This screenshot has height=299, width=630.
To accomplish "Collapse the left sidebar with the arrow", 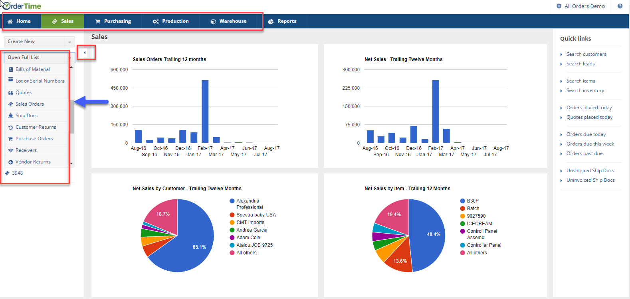I will (85, 53).
